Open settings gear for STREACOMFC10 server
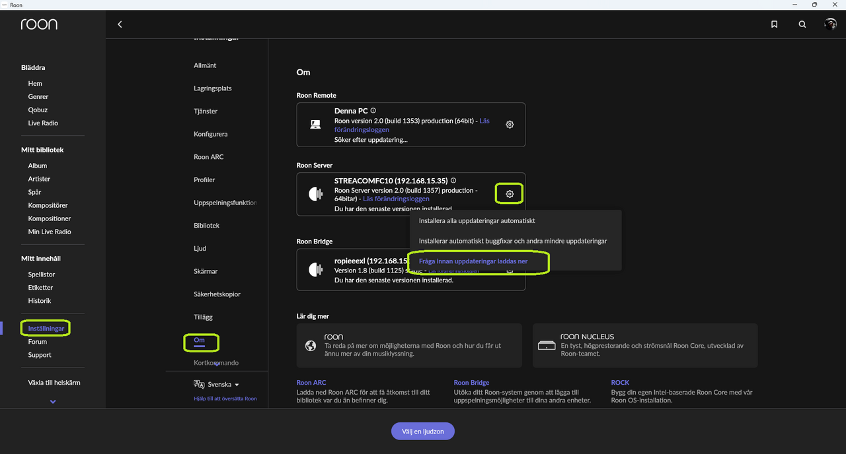Viewport: 846px width, 454px height. 510,194
